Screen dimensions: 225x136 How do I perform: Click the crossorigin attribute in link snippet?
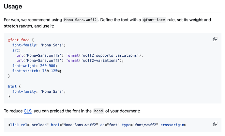click(172, 125)
